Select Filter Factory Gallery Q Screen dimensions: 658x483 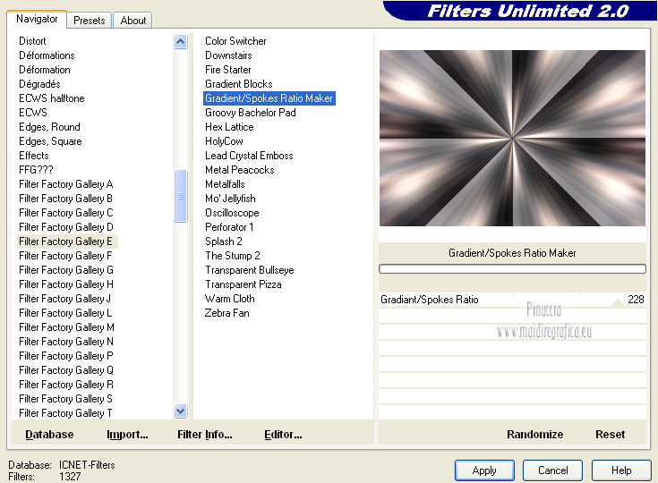[66, 370]
